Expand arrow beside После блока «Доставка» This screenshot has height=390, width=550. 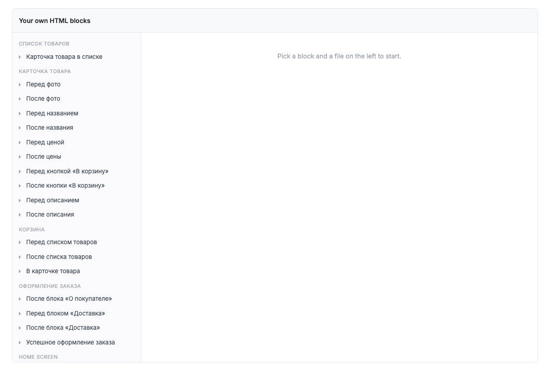(20, 328)
